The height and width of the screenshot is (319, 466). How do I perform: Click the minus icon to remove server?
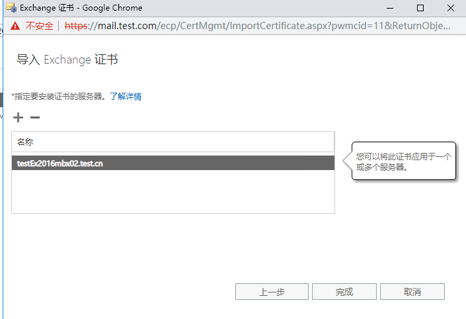pyautogui.click(x=35, y=118)
